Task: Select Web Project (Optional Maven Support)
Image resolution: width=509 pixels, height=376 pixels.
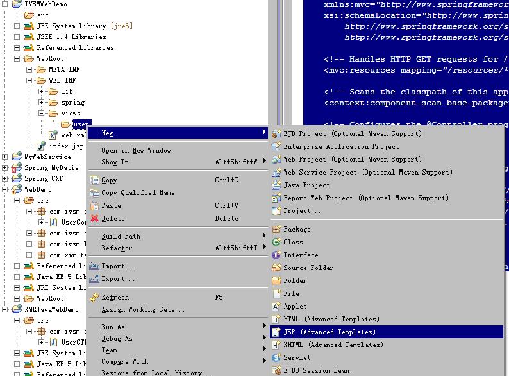Action: click(x=387, y=159)
